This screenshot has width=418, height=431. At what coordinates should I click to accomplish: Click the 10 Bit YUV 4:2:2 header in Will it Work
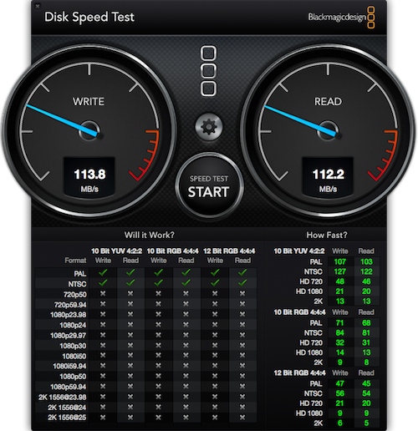(x=116, y=251)
